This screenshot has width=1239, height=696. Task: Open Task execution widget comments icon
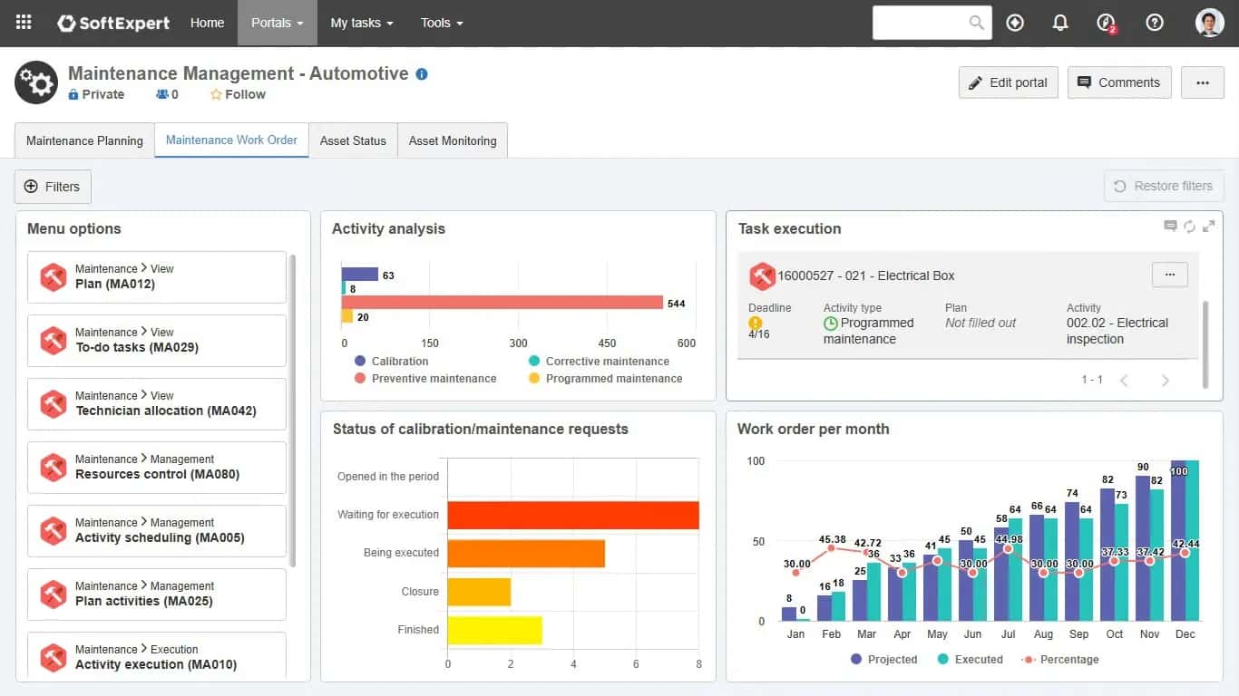tap(1170, 227)
